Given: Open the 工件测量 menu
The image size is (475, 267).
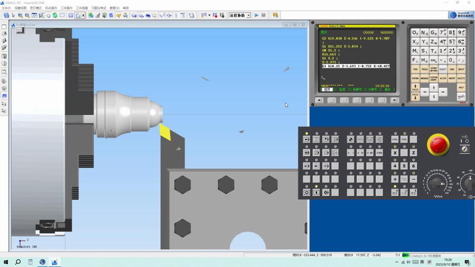Looking at the screenshot, I should pyautogui.click(x=82, y=8).
